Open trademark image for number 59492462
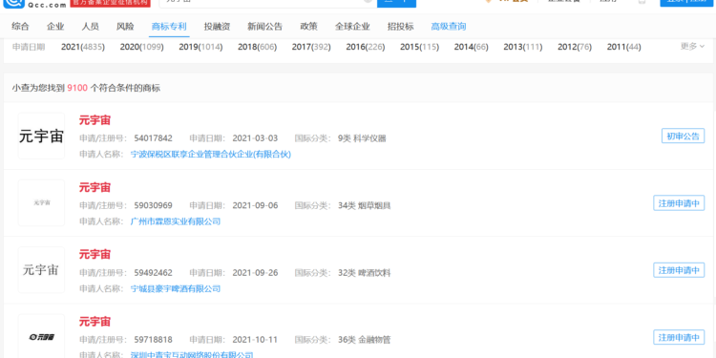The image size is (716, 358). click(41, 270)
